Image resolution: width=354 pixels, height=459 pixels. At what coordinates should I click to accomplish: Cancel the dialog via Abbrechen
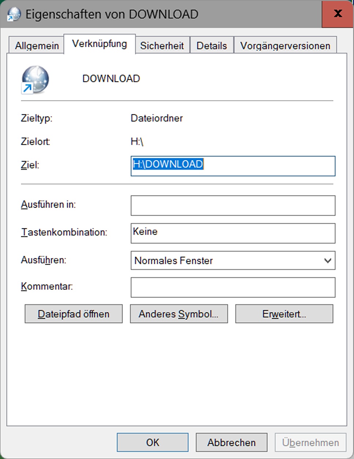click(x=231, y=442)
